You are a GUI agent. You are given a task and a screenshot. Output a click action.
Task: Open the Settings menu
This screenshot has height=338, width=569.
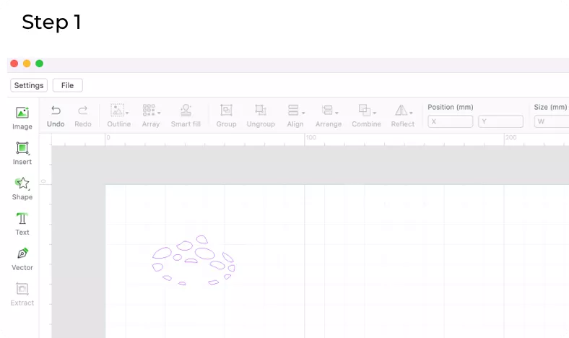point(29,85)
